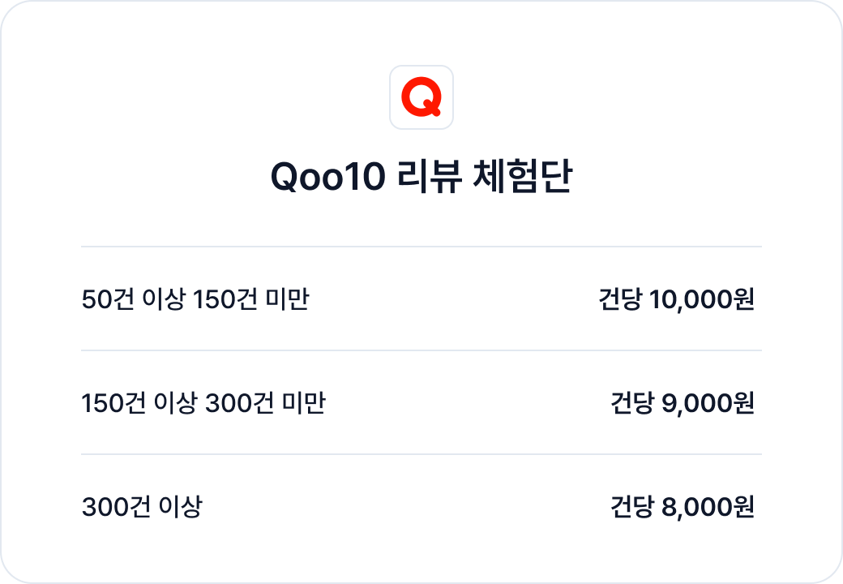Click the 10,000원 amount text

tap(702, 299)
